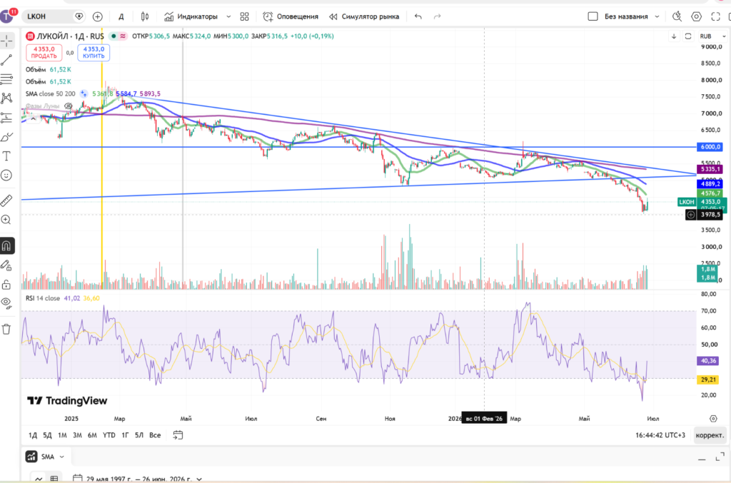Select the YTD time range
This screenshot has height=483, width=731.
[x=109, y=435]
